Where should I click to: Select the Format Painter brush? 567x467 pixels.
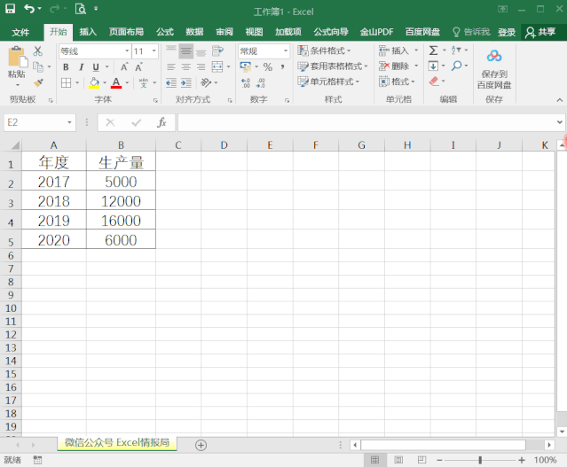click(x=38, y=83)
